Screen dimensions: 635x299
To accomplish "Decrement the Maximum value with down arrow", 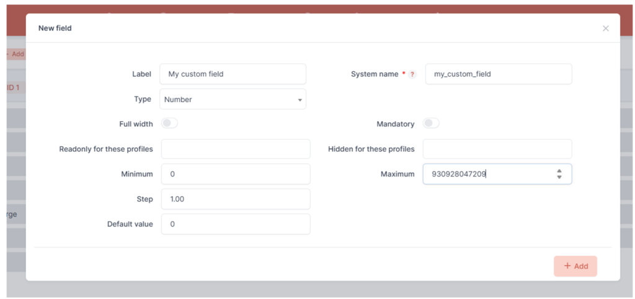I will coord(559,178).
